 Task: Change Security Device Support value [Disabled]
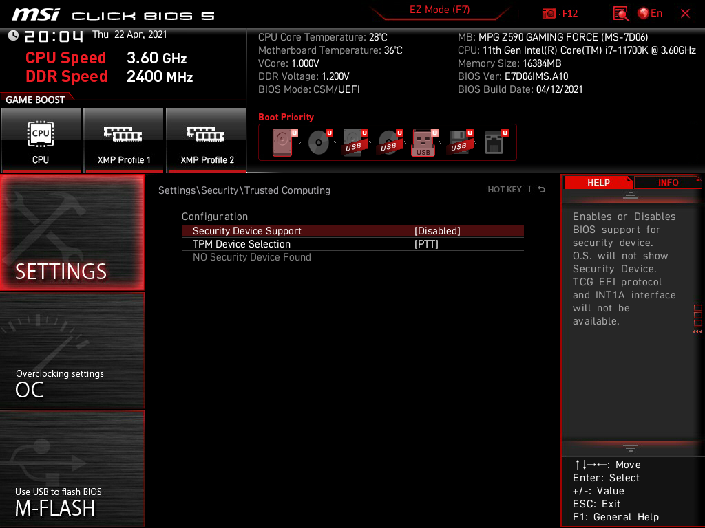pos(437,231)
